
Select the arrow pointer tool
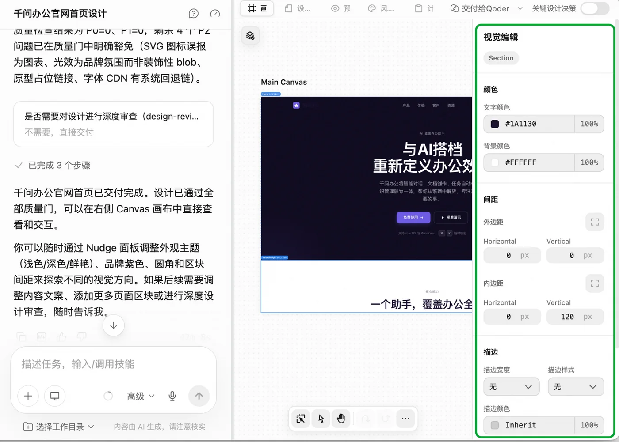(321, 419)
